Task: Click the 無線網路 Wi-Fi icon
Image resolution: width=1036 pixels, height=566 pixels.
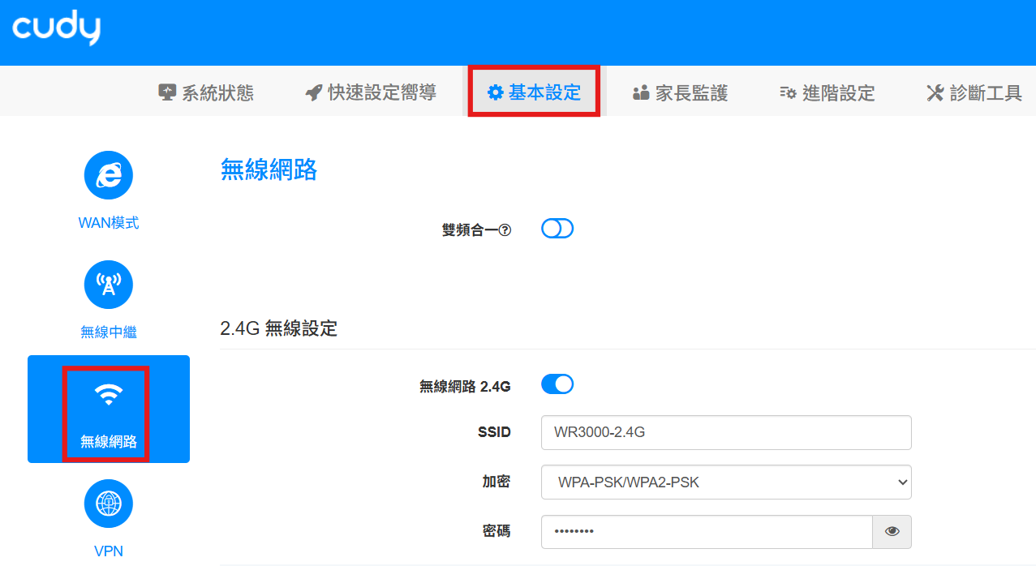Action: (x=109, y=395)
